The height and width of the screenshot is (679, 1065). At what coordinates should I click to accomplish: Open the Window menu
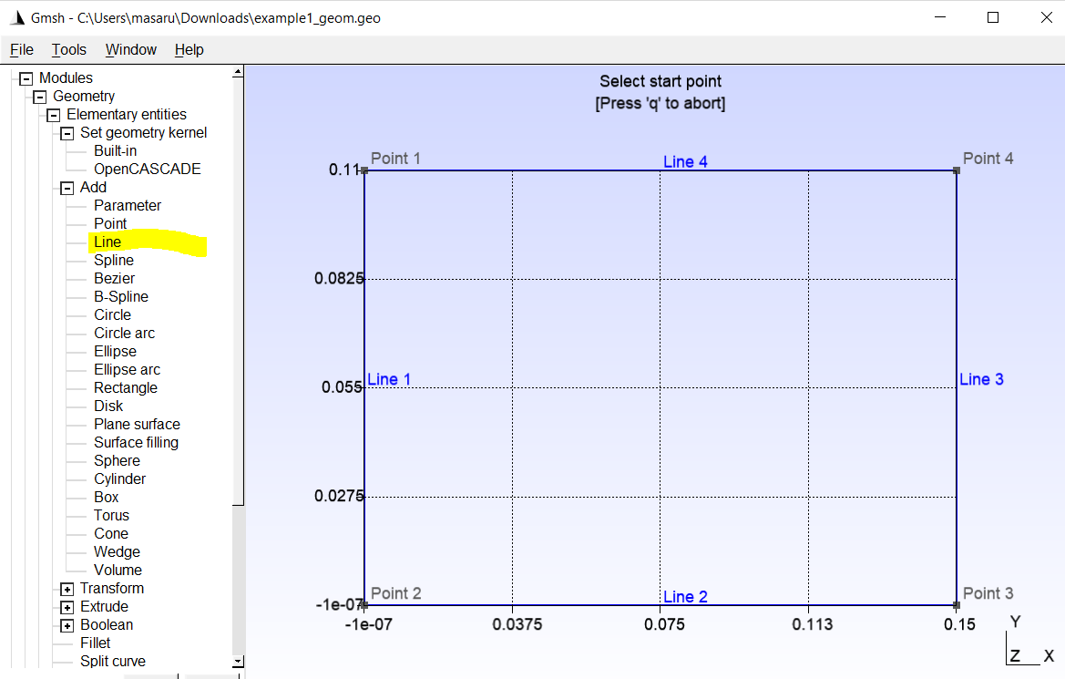pyautogui.click(x=130, y=49)
